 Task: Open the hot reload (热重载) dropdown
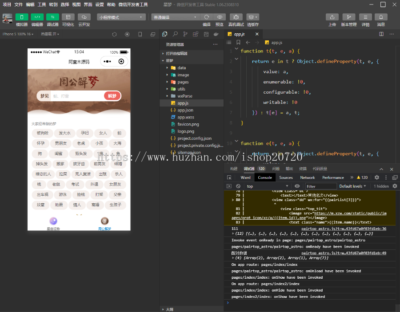50,34
